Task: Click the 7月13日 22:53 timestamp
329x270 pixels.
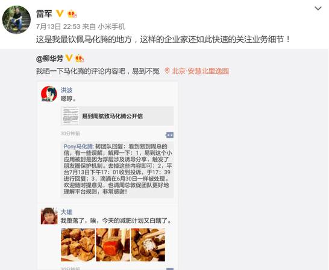Action: [58, 26]
